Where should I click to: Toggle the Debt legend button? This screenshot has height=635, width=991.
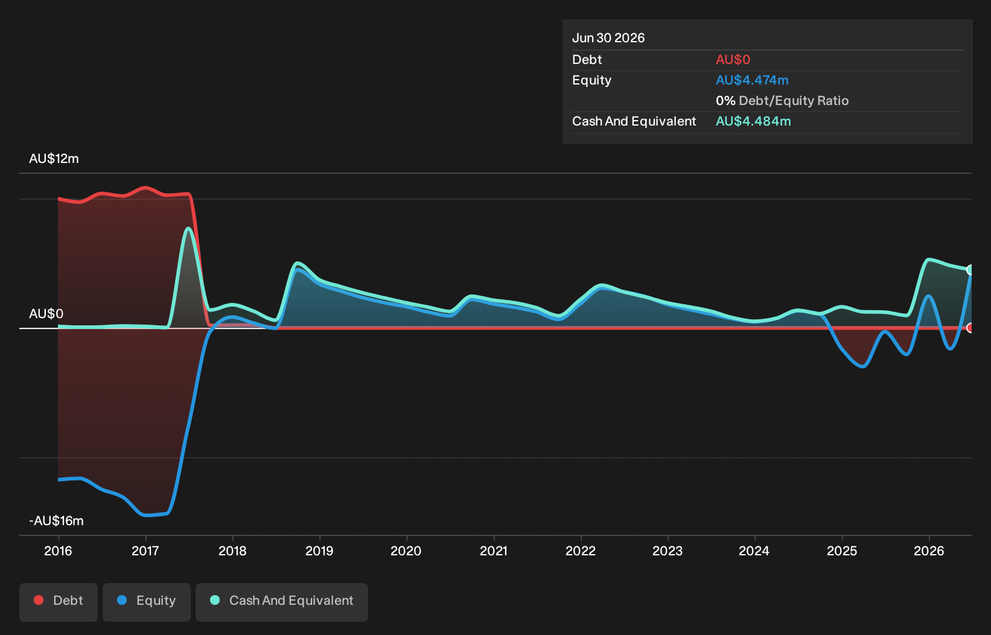(59, 602)
